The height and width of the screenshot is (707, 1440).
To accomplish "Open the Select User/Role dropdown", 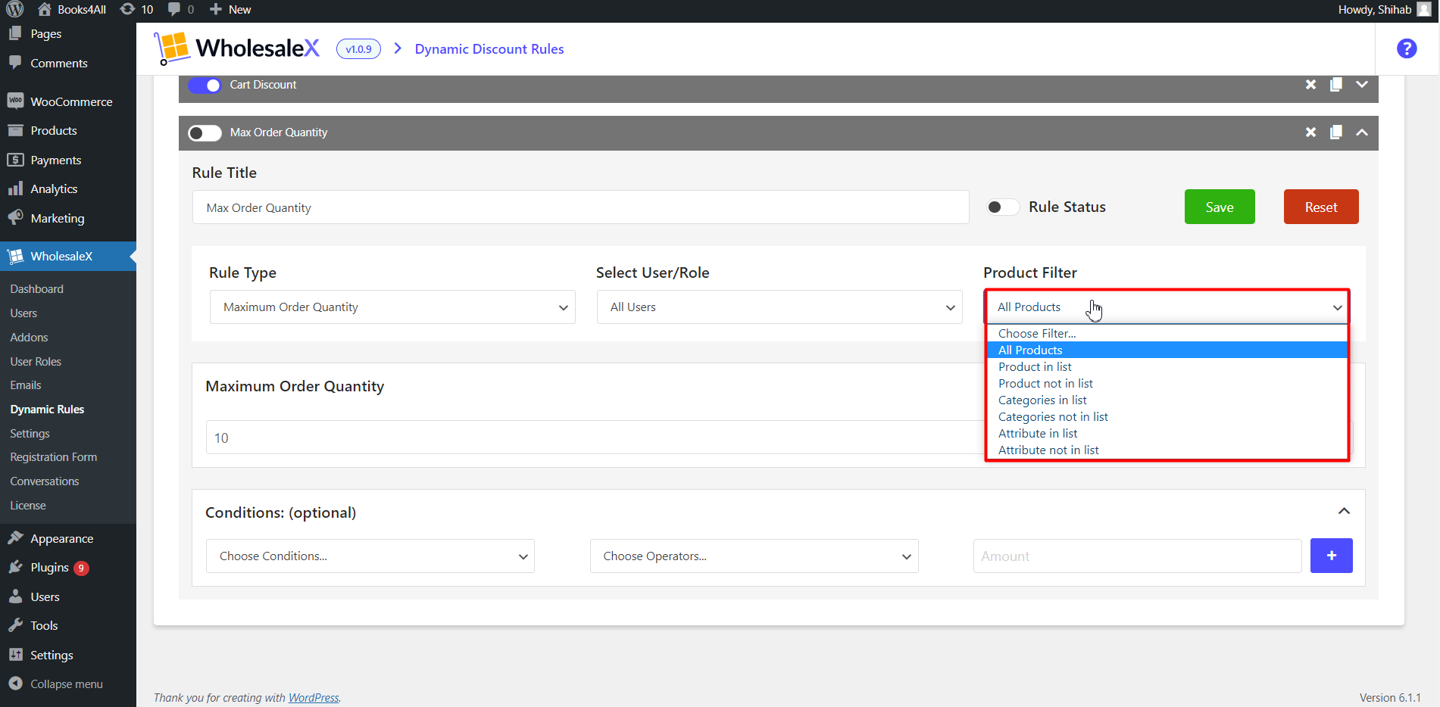I will pyautogui.click(x=779, y=307).
